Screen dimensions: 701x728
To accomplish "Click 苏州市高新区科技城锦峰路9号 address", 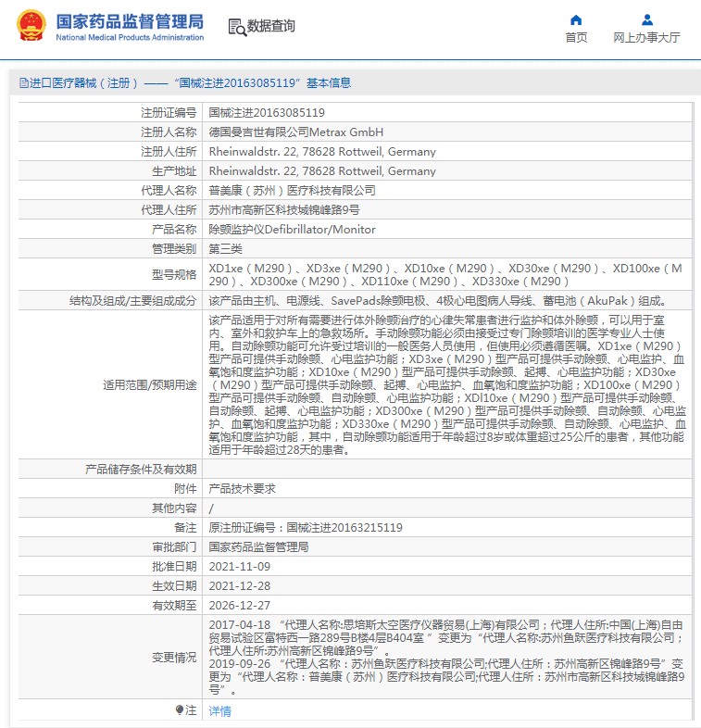I will [x=284, y=210].
